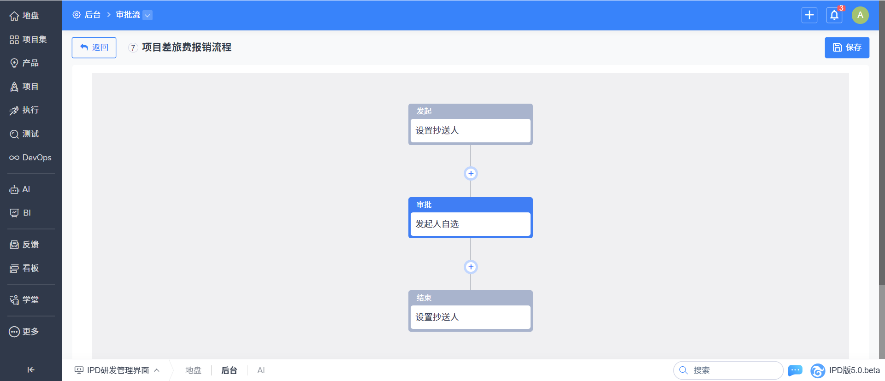Open the chat message icon in footer

[x=795, y=370]
